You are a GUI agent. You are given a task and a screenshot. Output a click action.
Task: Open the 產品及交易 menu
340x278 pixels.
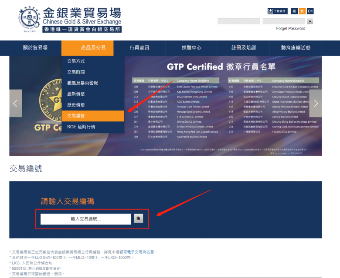87,48
